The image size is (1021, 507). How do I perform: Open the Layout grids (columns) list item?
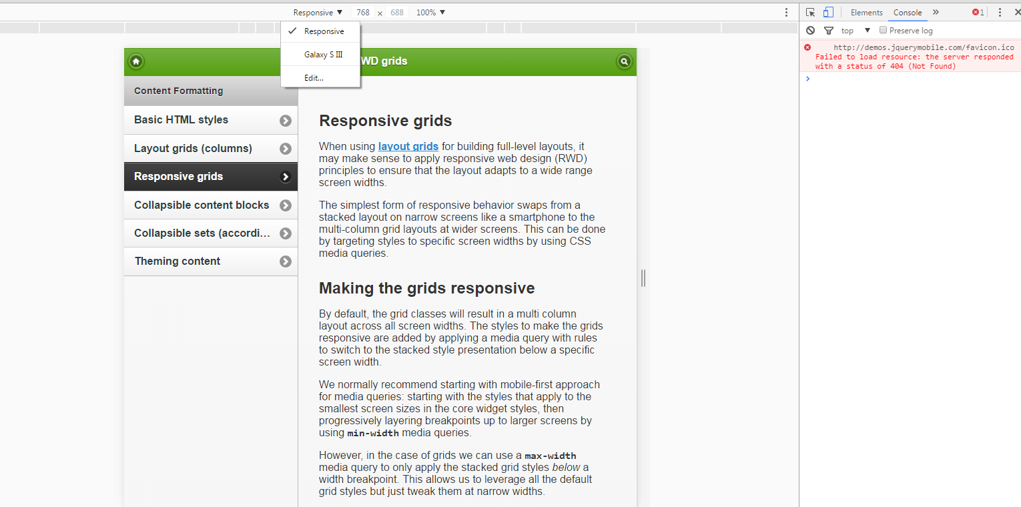(x=211, y=149)
